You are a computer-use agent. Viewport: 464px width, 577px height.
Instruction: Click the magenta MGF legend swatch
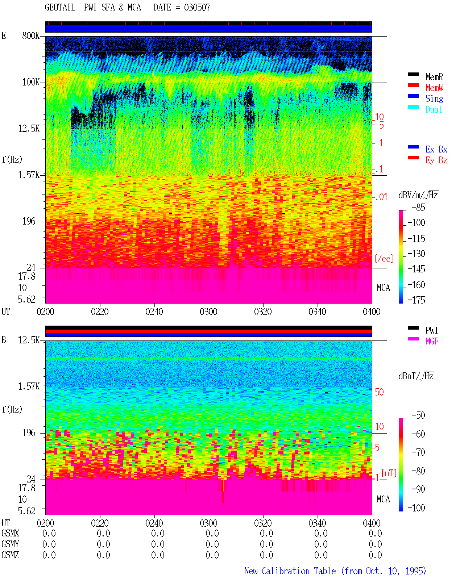(413, 339)
